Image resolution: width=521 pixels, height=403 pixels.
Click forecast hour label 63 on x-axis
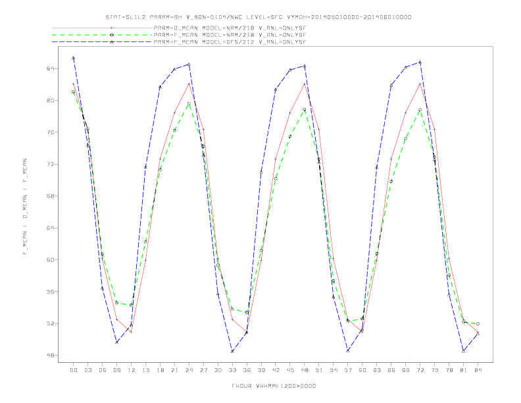(377, 370)
